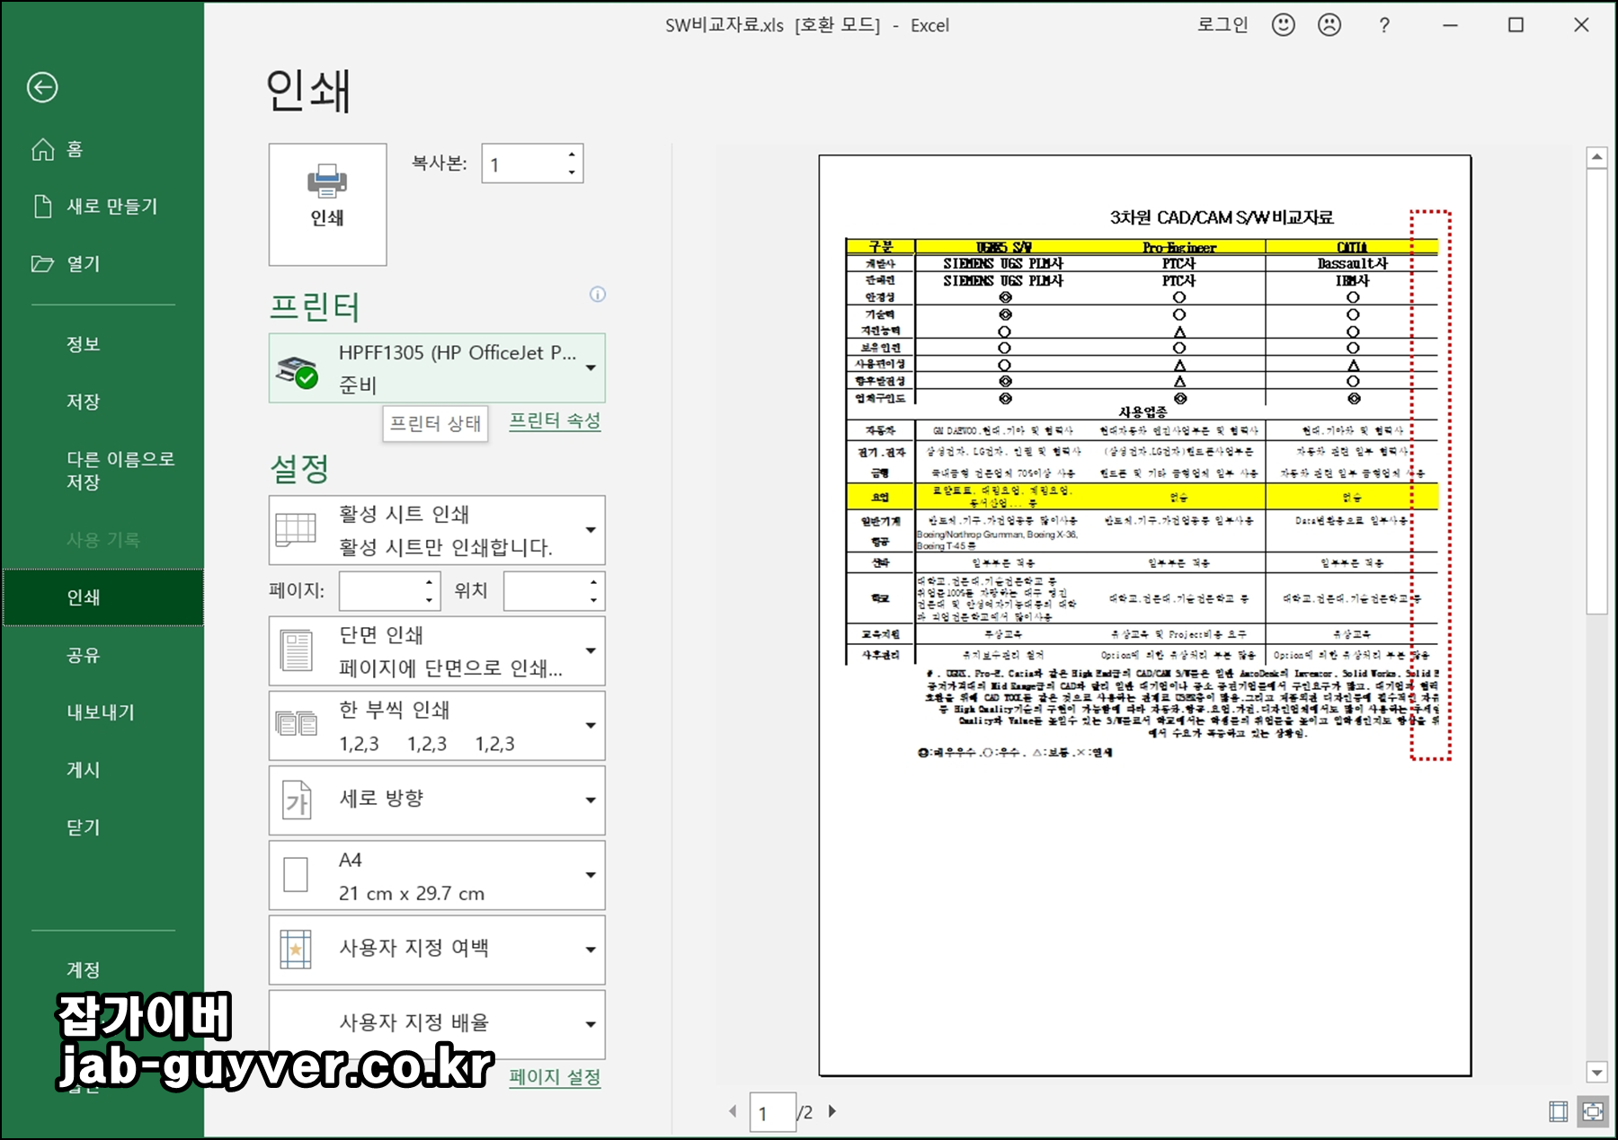Send a smile feedback face

(1284, 25)
